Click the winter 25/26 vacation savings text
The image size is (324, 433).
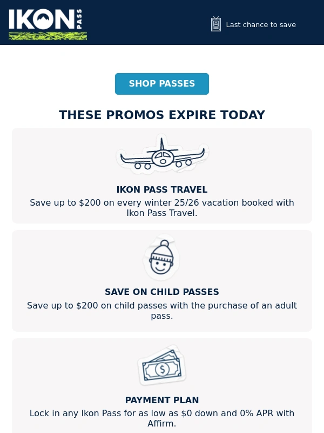point(162,203)
